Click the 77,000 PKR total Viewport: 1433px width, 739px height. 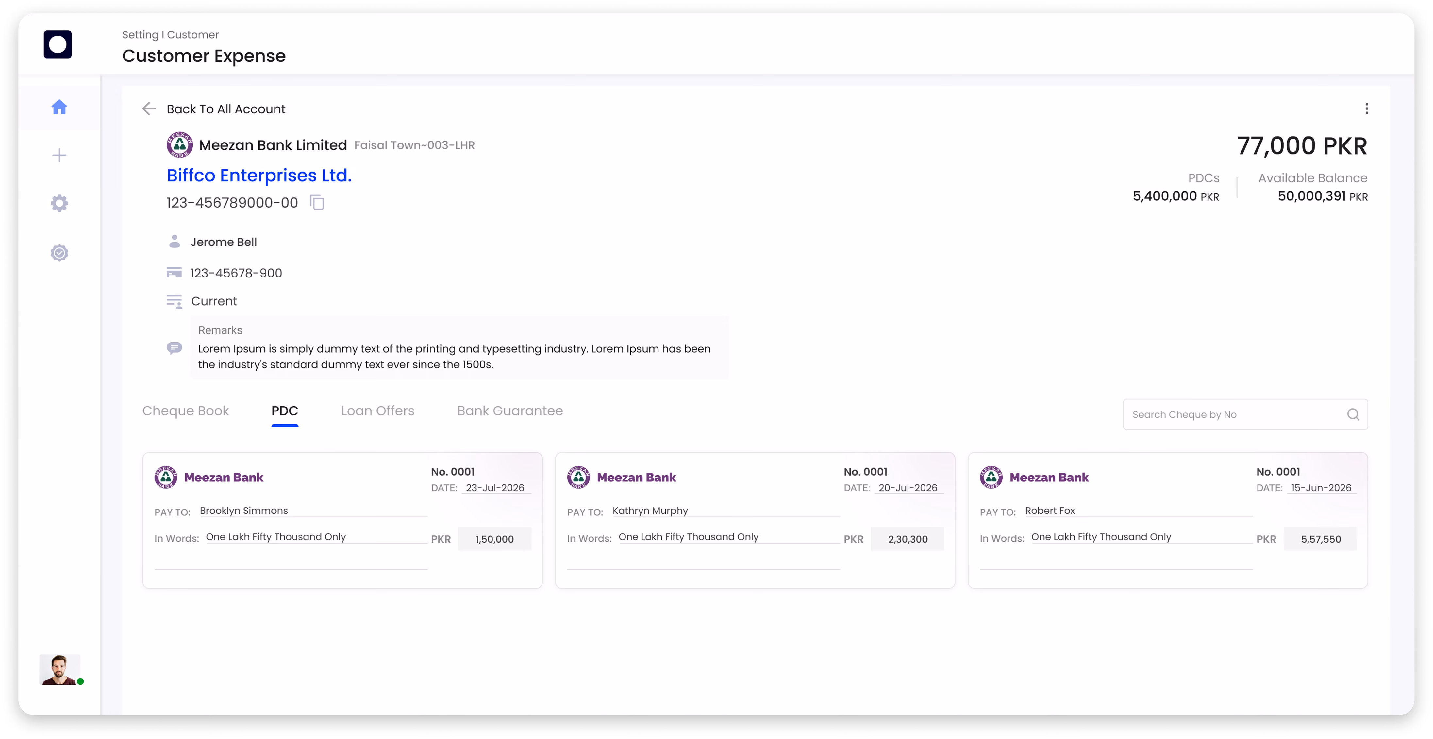pyautogui.click(x=1302, y=146)
